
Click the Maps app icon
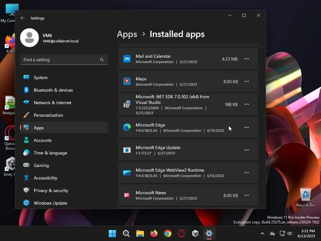(127, 81)
